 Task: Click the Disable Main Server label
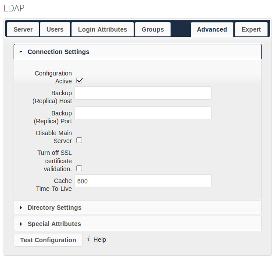pos(54,137)
